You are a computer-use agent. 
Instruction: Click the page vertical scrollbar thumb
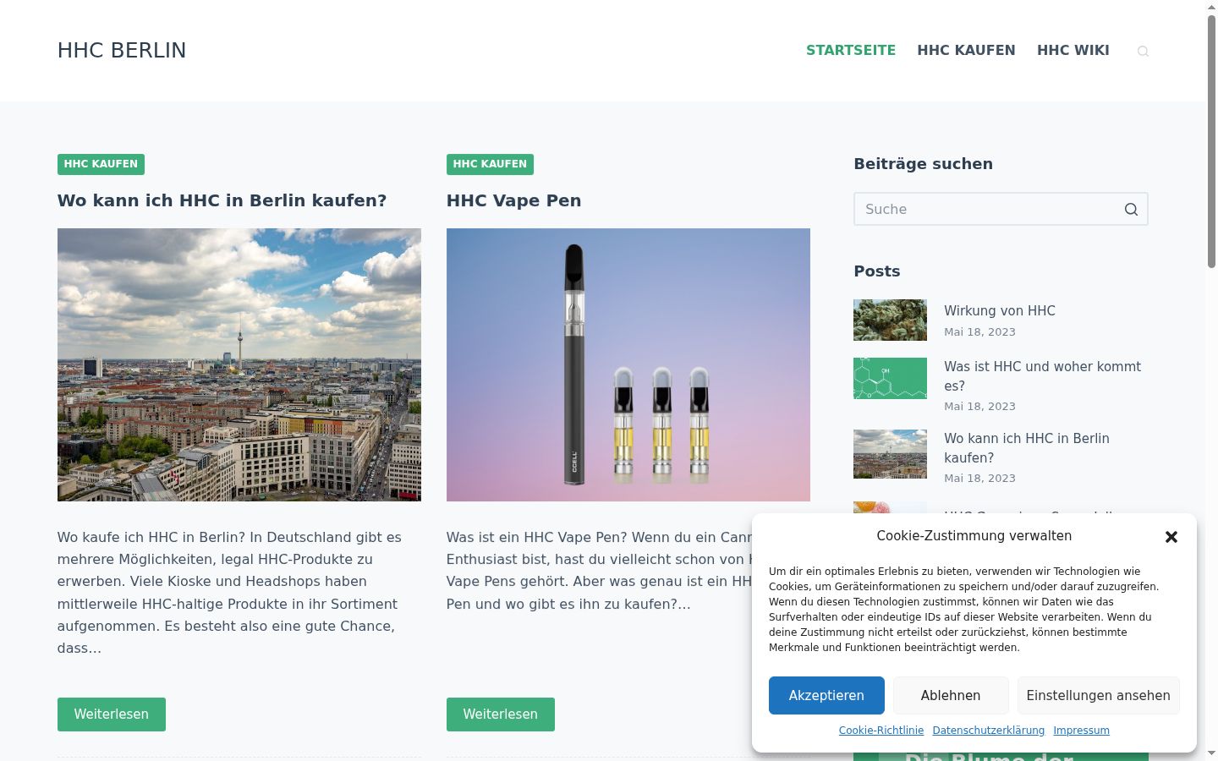[1211, 141]
